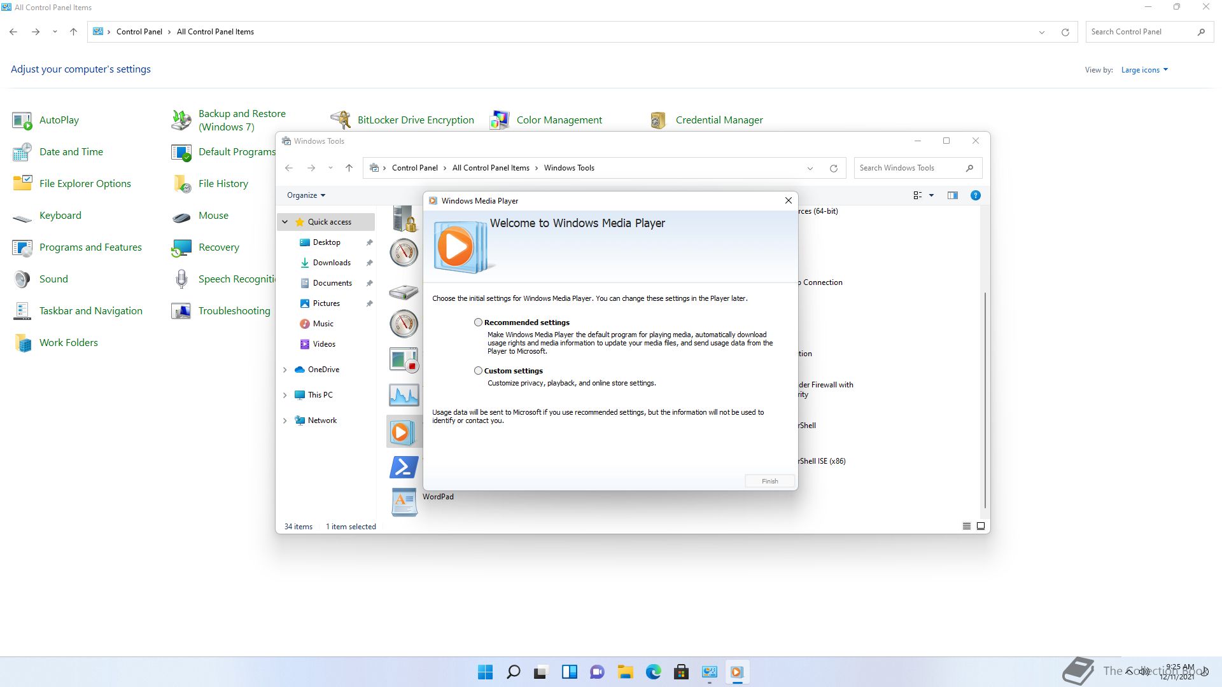This screenshot has width=1222, height=687.
Task: Select Desktop in Quick access
Action: 327,242
